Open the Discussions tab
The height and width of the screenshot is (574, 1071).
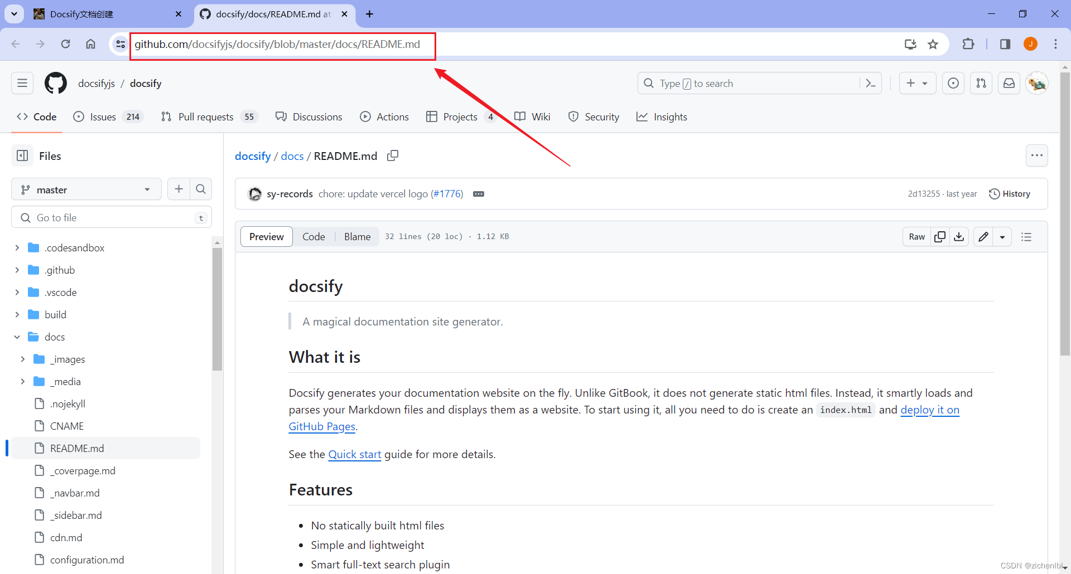point(309,116)
